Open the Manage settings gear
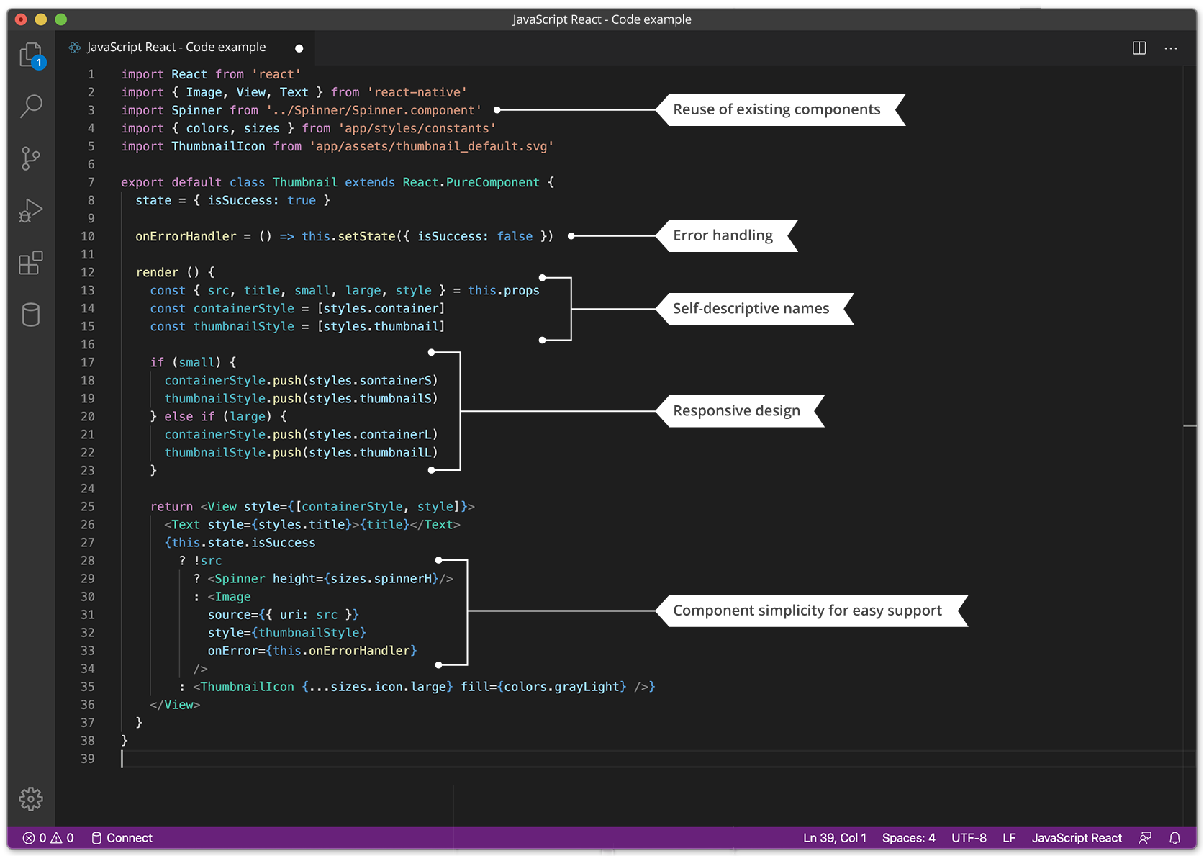The height and width of the screenshot is (856, 1204). tap(31, 798)
